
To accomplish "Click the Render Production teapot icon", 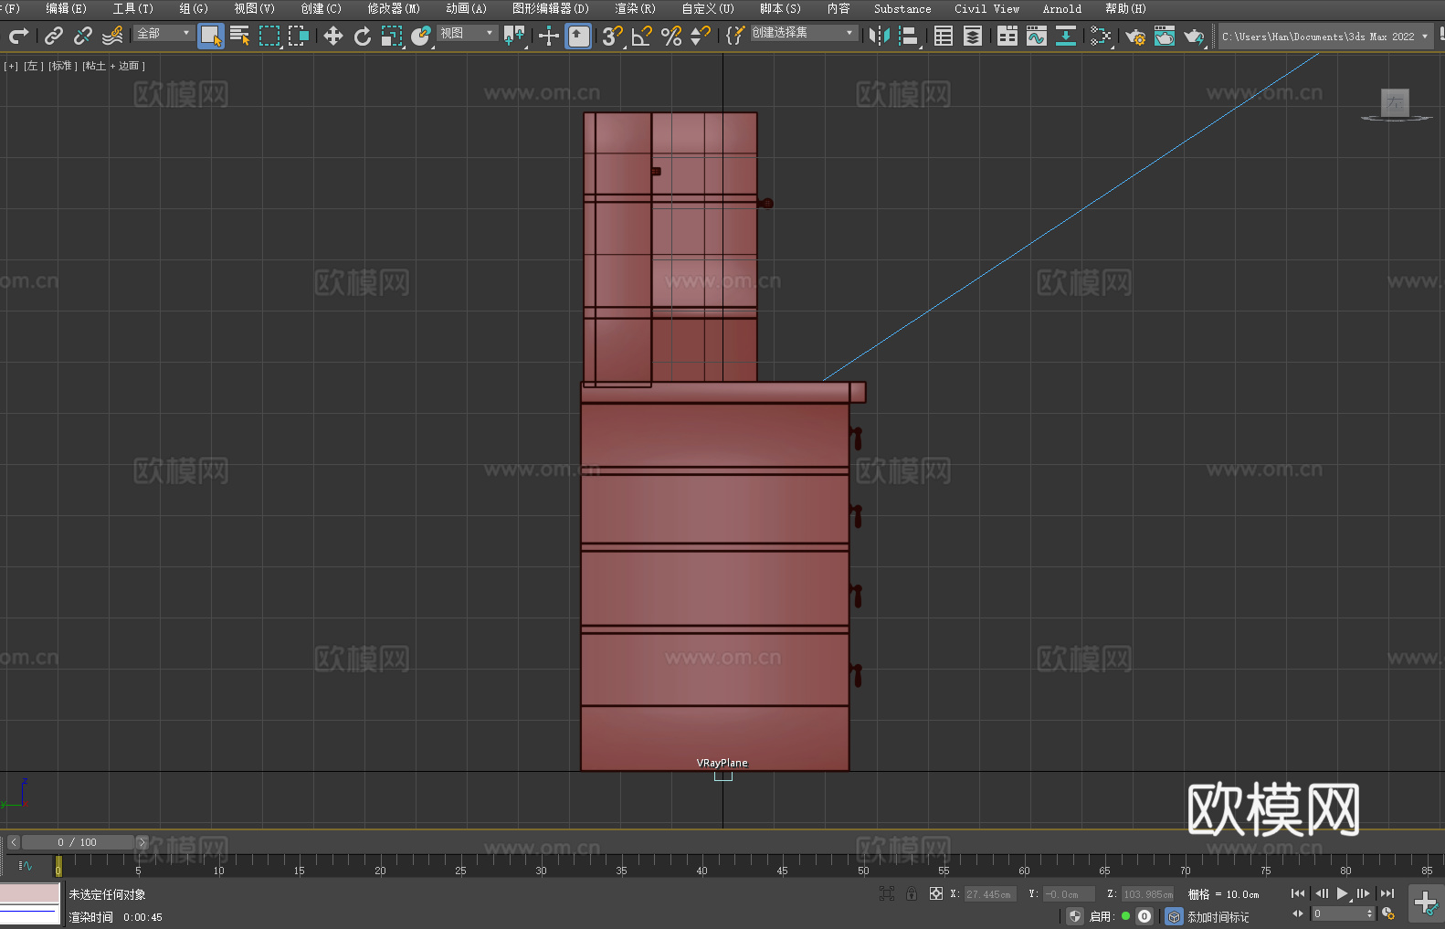I will point(1194,36).
